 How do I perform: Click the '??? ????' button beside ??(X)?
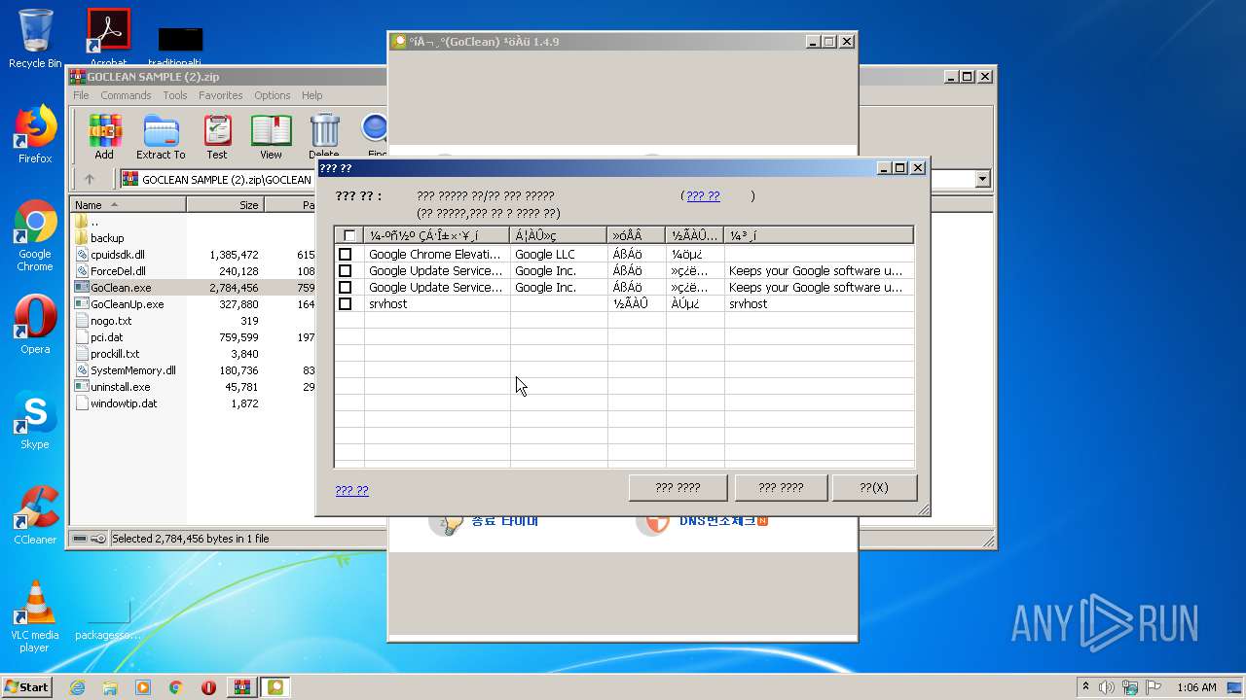pyautogui.click(x=781, y=488)
